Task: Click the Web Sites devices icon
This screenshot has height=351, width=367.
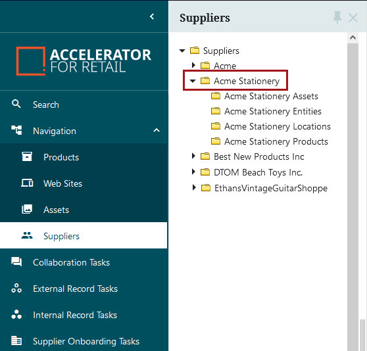Action: [27, 183]
